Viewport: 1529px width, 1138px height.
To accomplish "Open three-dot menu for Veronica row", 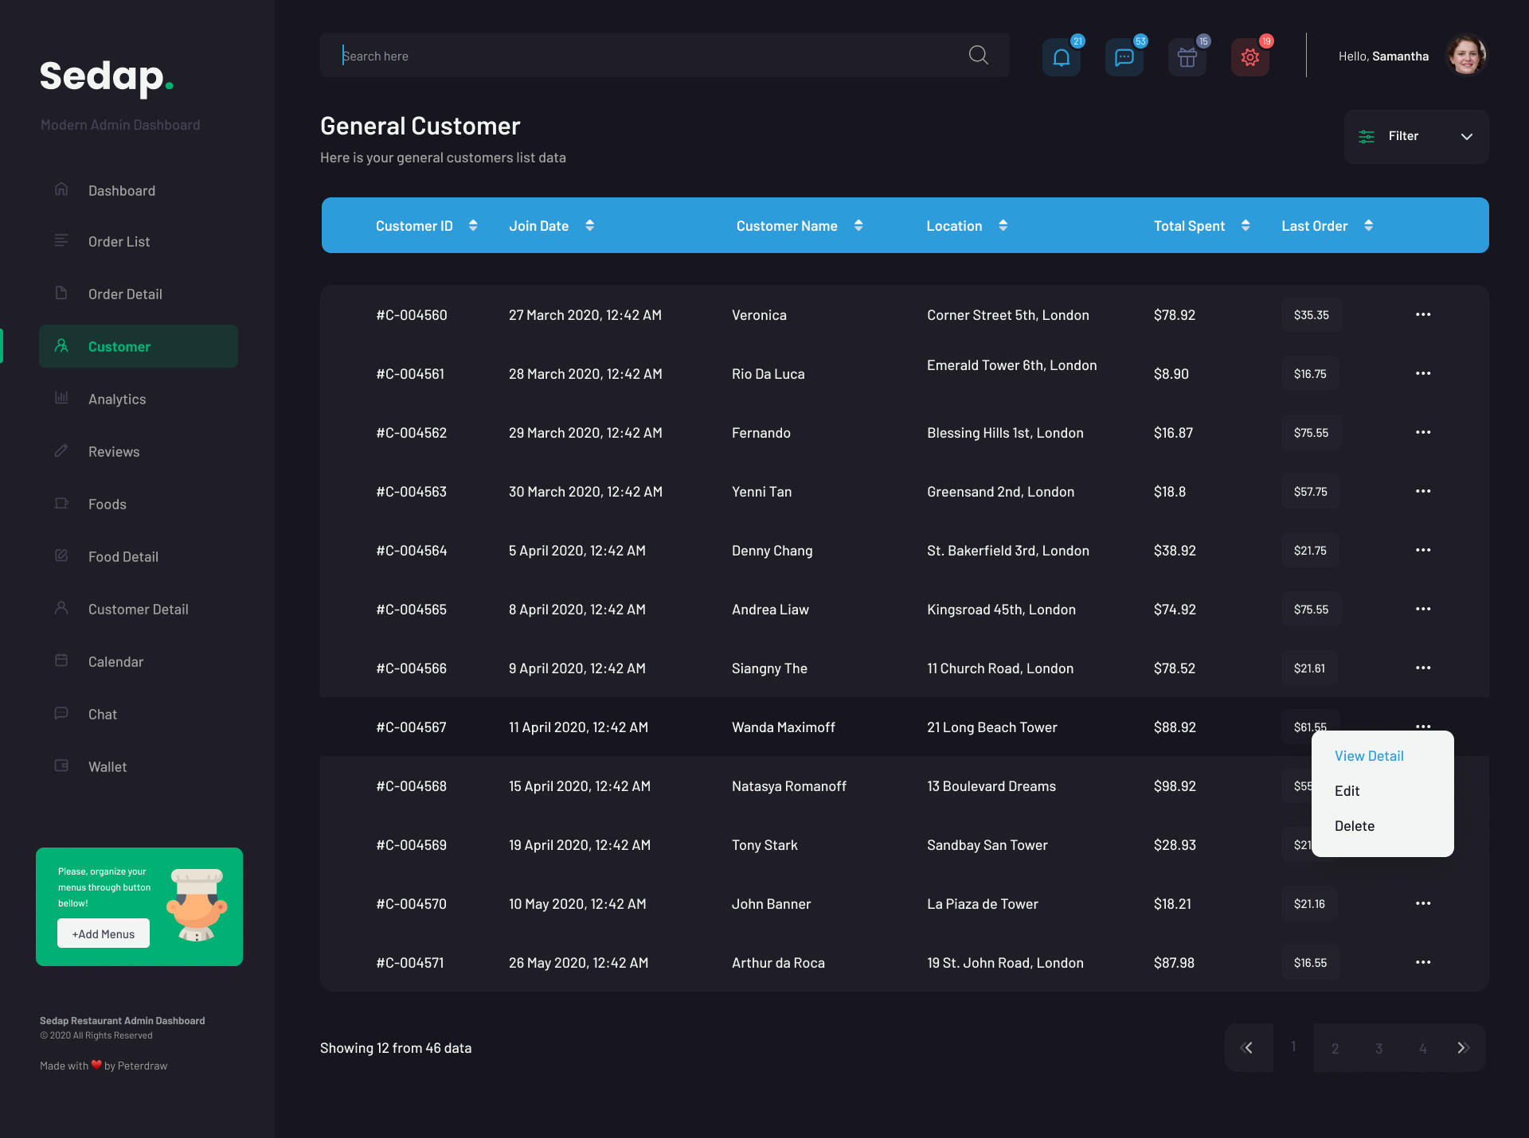I will pyautogui.click(x=1423, y=314).
